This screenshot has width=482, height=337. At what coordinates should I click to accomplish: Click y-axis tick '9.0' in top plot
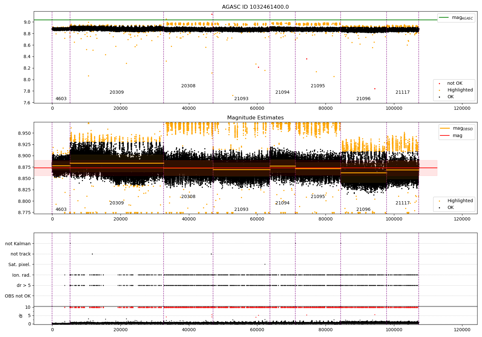[x=27, y=22]
